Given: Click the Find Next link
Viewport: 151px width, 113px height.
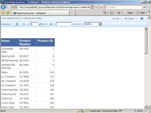Looking at the screenshot, I should (76, 24).
